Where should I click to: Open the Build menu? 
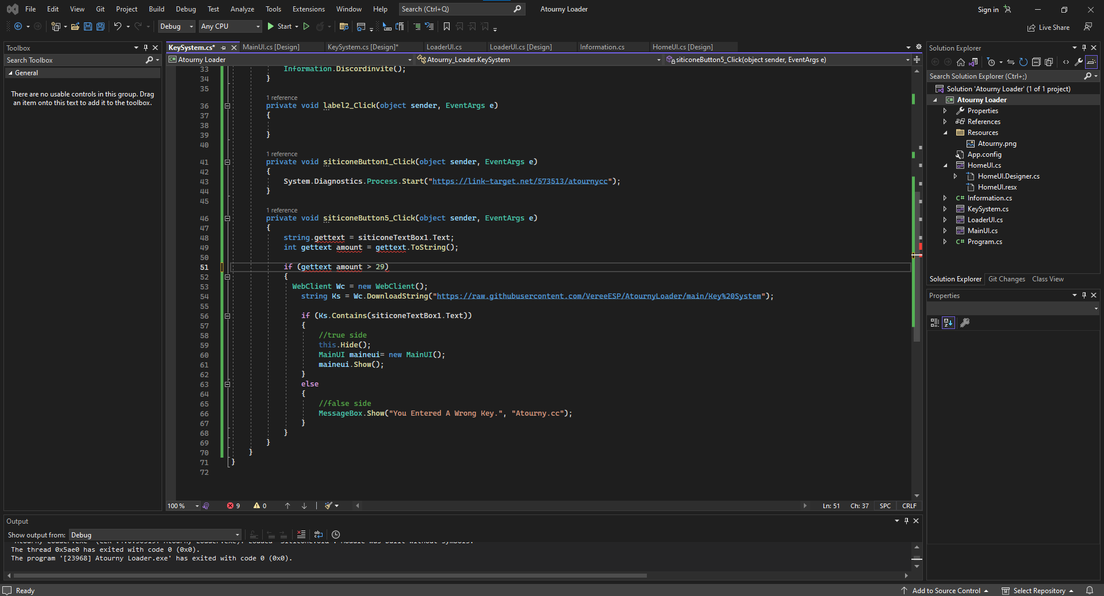pyautogui.click(x=156, y=9)
